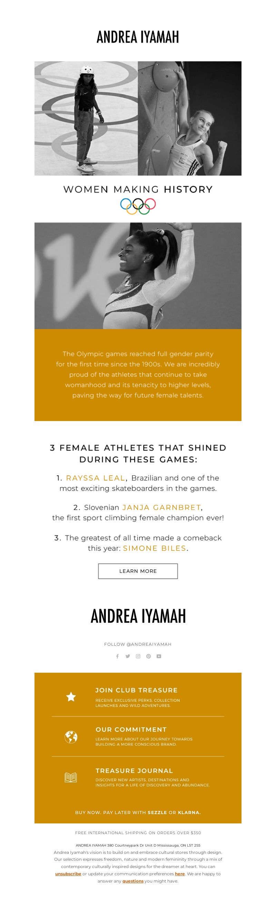The width and height of the screenshot is (276, 905).
Task: Click the unsubscribe link
Action: point(68,874)
